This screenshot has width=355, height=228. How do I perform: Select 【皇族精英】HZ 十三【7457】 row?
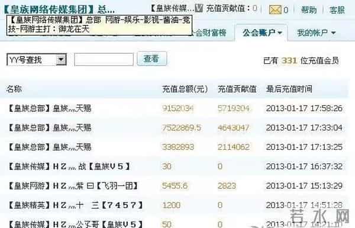[x=175, y=205]
